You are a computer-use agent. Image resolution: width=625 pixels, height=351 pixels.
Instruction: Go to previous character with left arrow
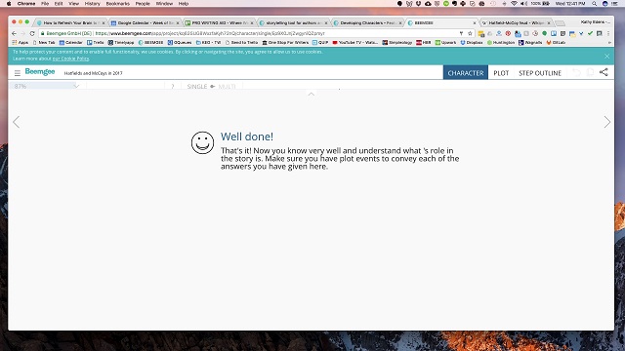[x=16, y=122]
